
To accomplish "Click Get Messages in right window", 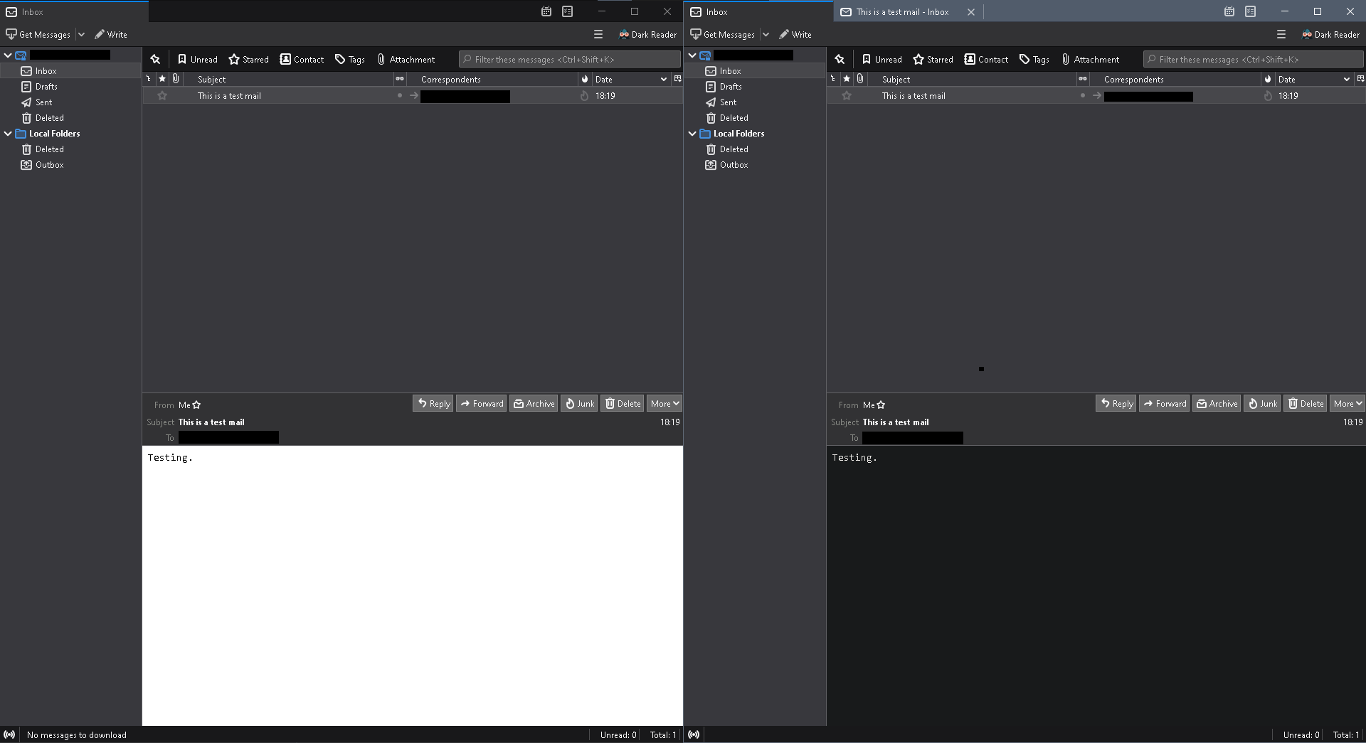I will (723, 34).
